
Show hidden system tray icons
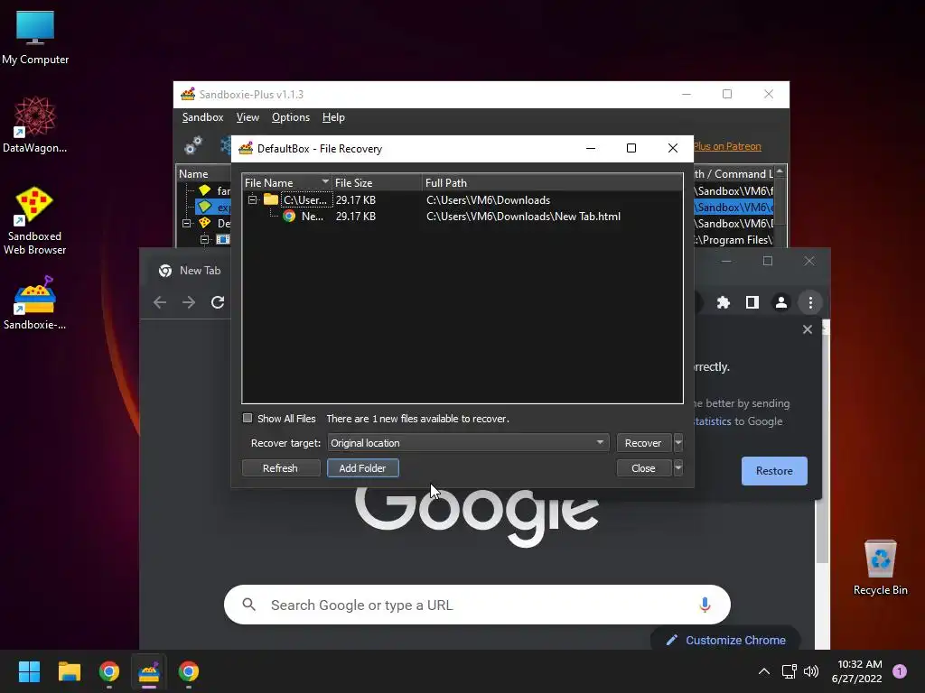pyautogui.click(x=764, y=671)
